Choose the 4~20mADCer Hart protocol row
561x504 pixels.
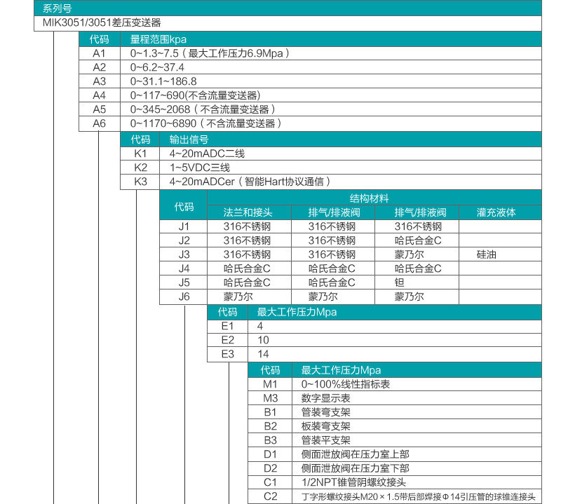pos(250,182)
